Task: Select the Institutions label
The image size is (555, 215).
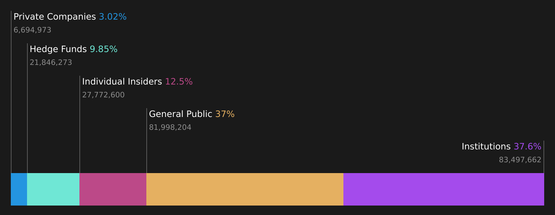Action: pyautogui.click(x=486, y=147)
